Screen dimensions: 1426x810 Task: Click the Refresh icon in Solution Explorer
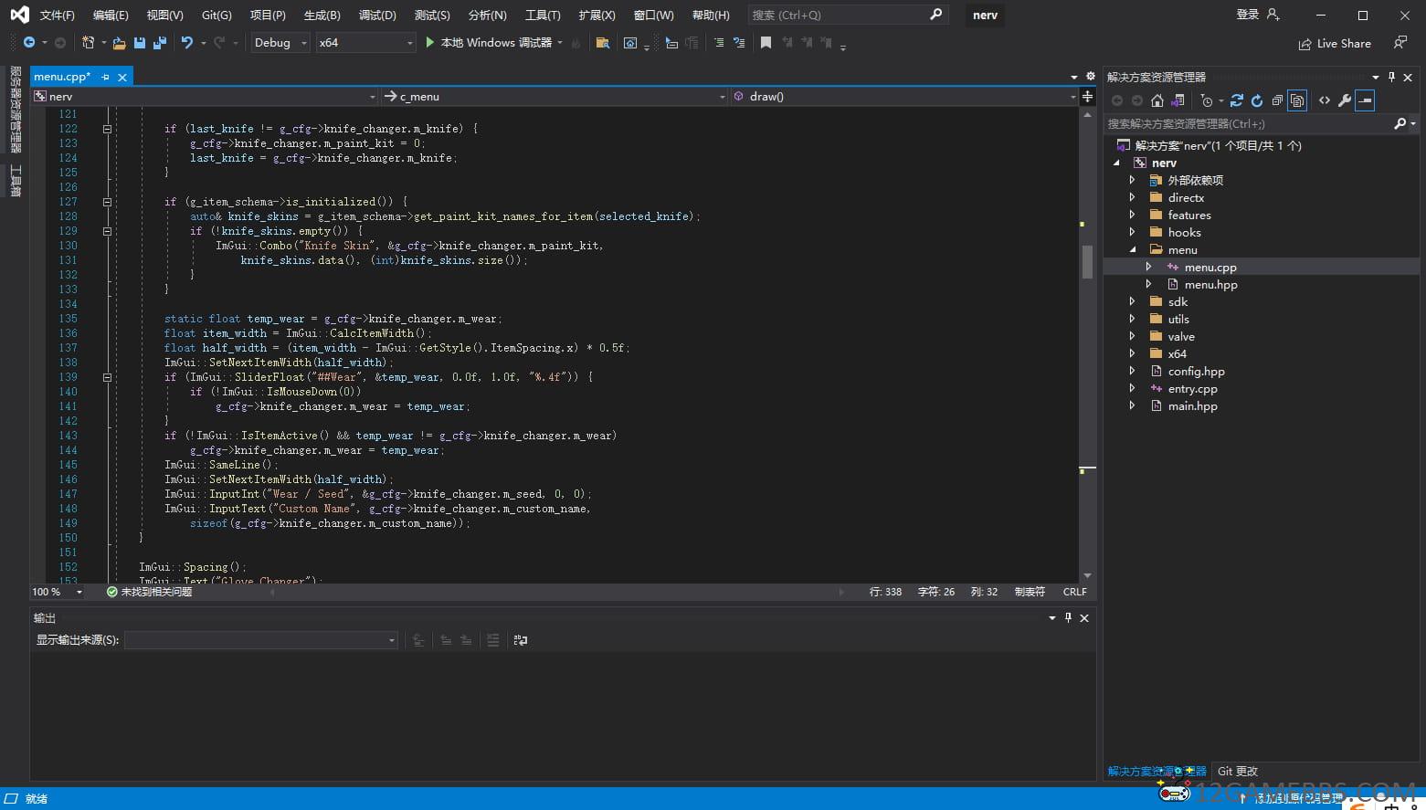pyautogui.click(x=1257, y=100)
